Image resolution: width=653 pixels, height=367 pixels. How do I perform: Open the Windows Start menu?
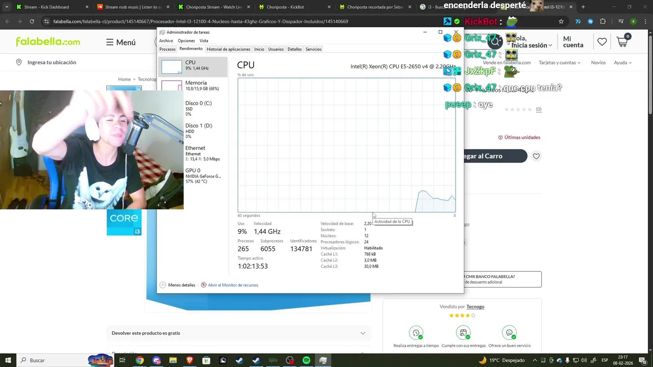click(x=8, y=360)
